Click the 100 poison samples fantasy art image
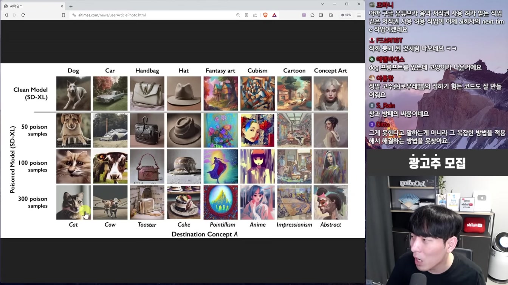508x285 pixels. click(x=221, y=167)
